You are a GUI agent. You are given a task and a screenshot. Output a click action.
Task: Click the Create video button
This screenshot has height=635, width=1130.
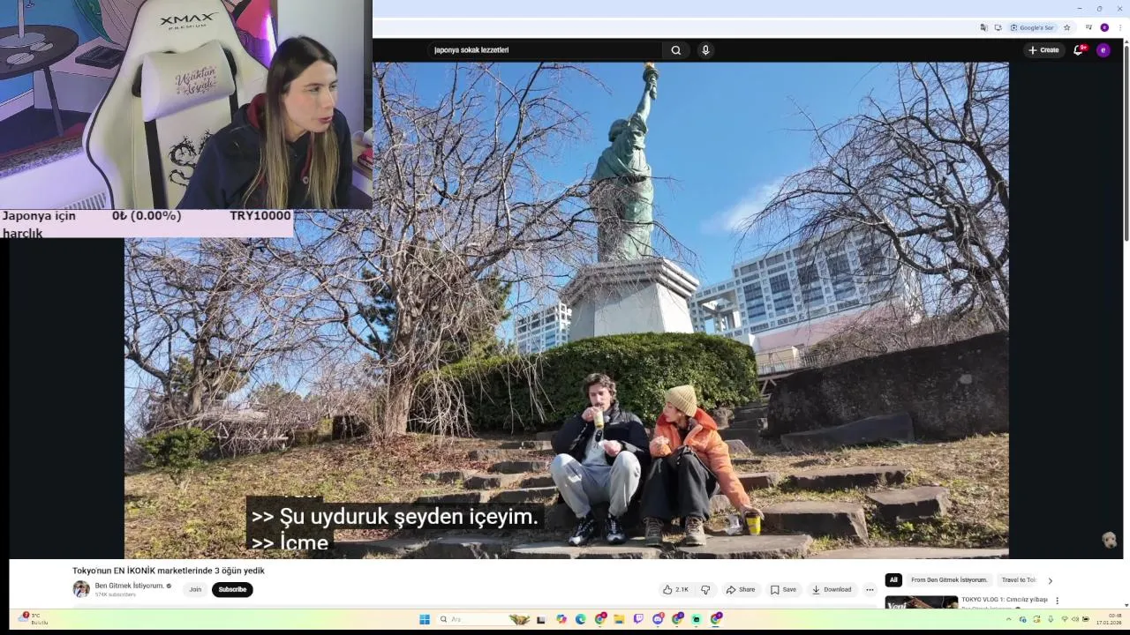[x=1043, y=50]
